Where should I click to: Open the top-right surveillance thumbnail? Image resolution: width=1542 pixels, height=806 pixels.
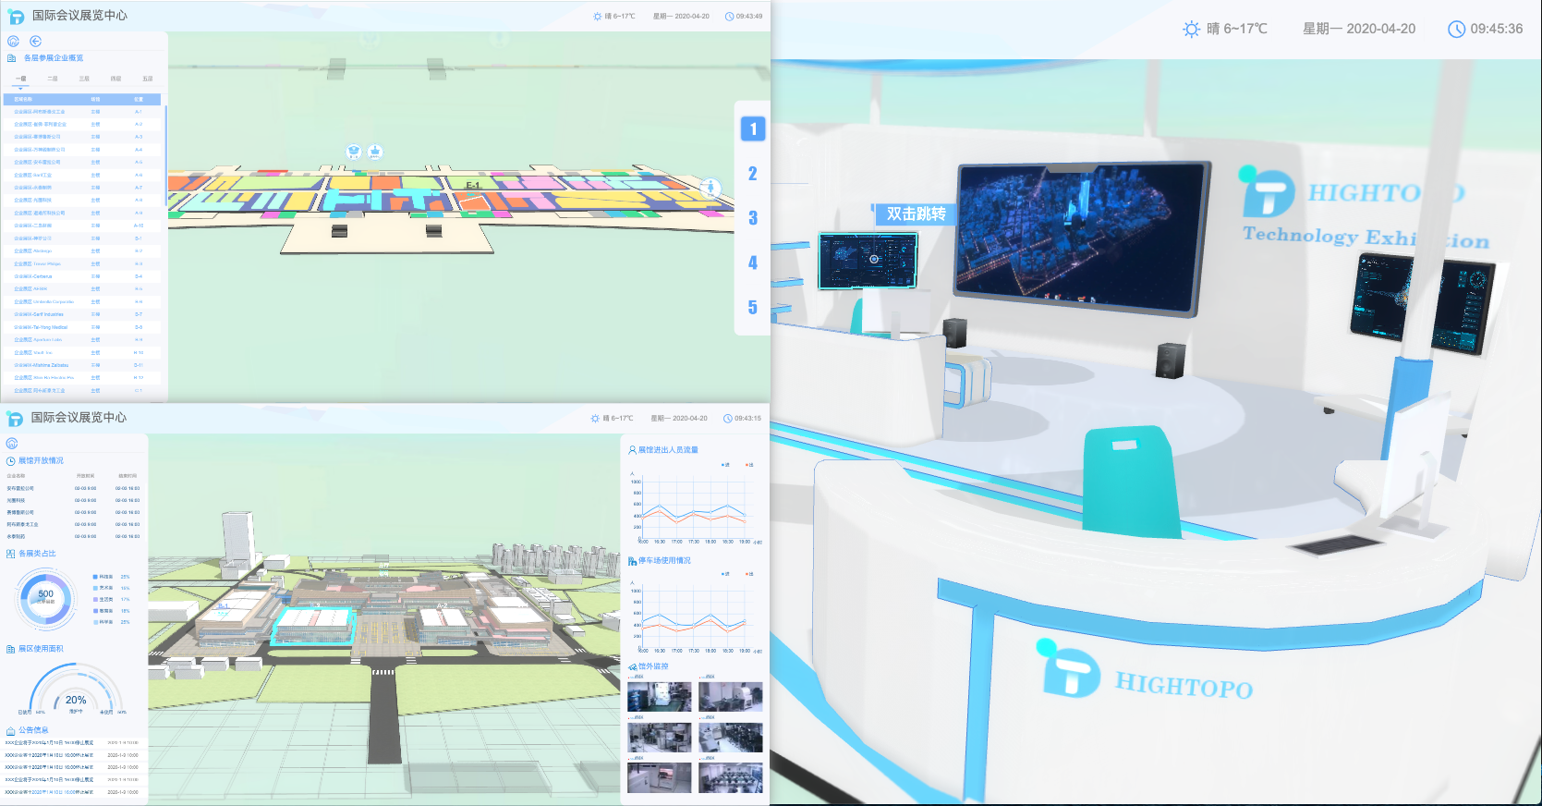(x=731, y=697)
